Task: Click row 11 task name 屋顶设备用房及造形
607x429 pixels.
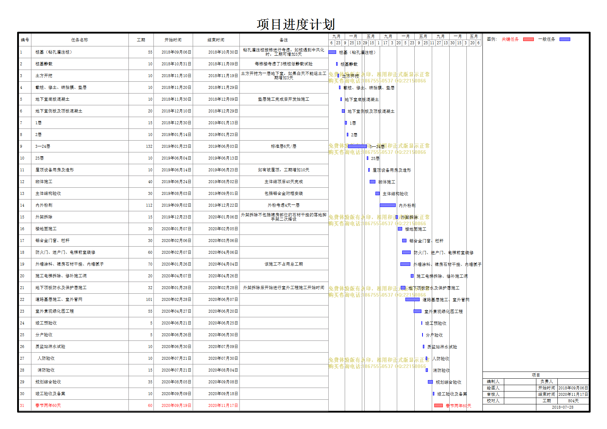Action: point(55,170)
